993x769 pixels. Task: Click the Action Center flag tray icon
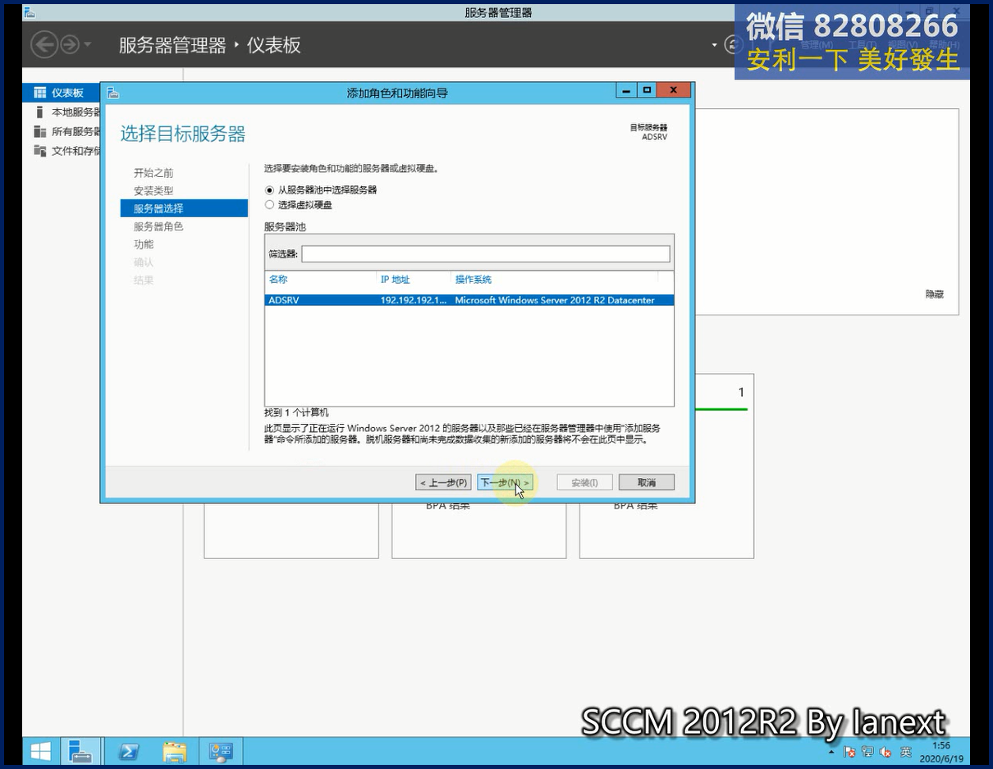(849, 752)
